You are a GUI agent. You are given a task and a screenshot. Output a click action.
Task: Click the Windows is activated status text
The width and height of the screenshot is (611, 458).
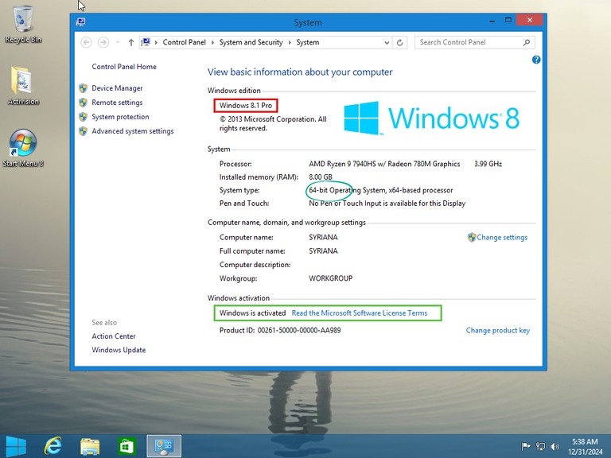pyautogui.click(x=252, y=312)
